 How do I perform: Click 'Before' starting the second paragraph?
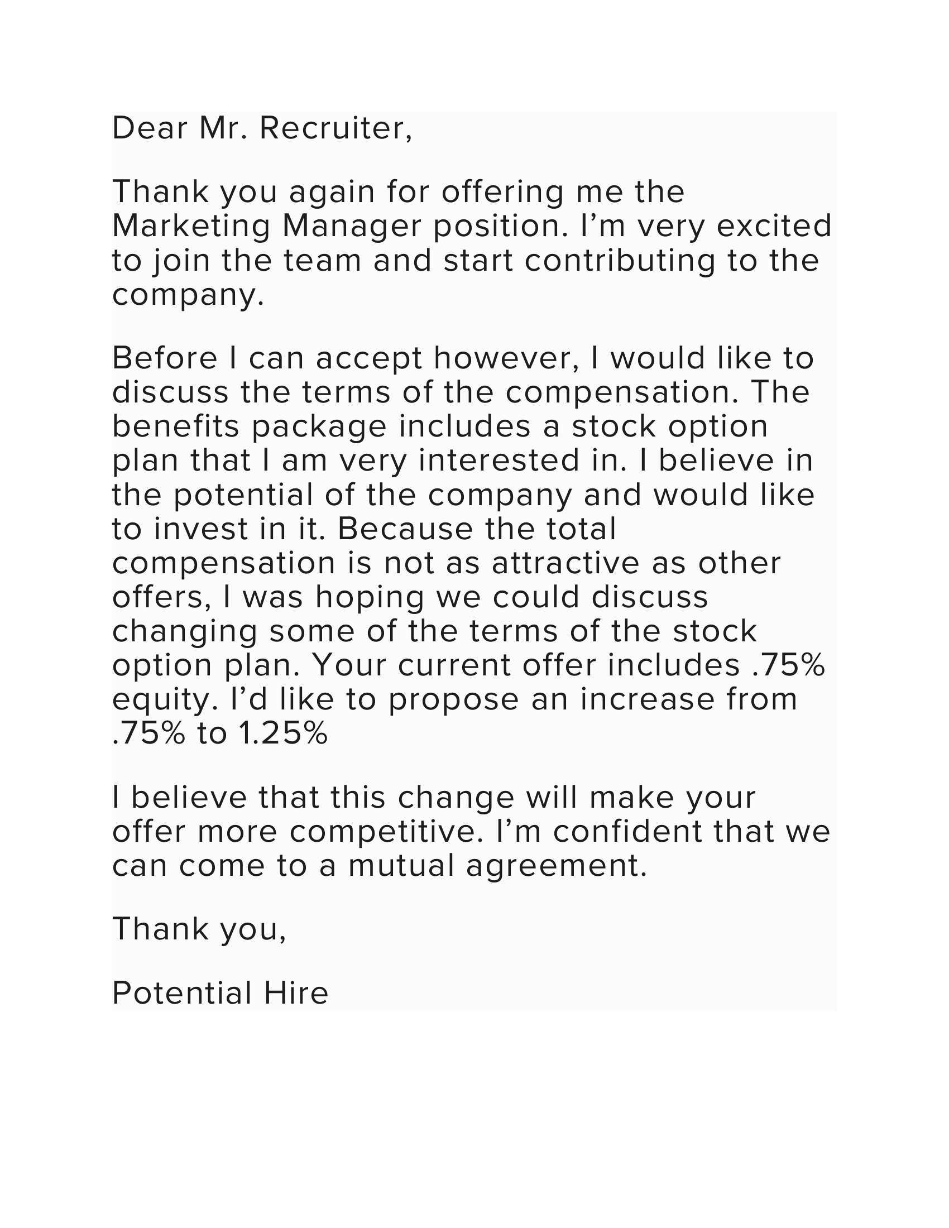(x=164, y=359)
